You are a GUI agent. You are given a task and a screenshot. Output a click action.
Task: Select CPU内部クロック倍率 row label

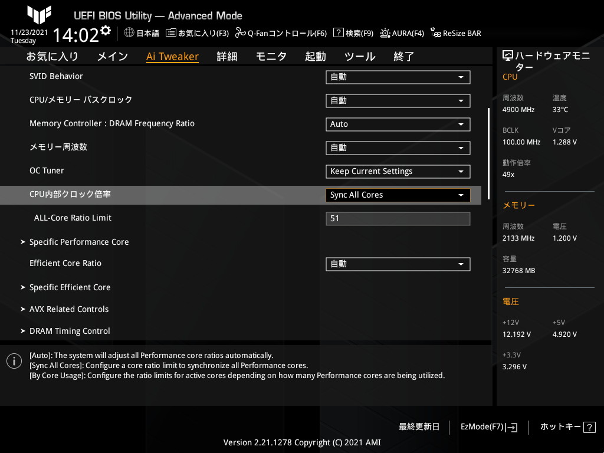point(70,194)
